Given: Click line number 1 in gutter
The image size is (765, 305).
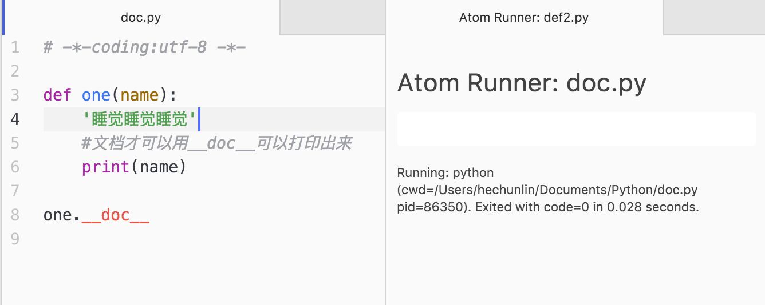Looking at the screenshot, I should click(x=15, y=47).
